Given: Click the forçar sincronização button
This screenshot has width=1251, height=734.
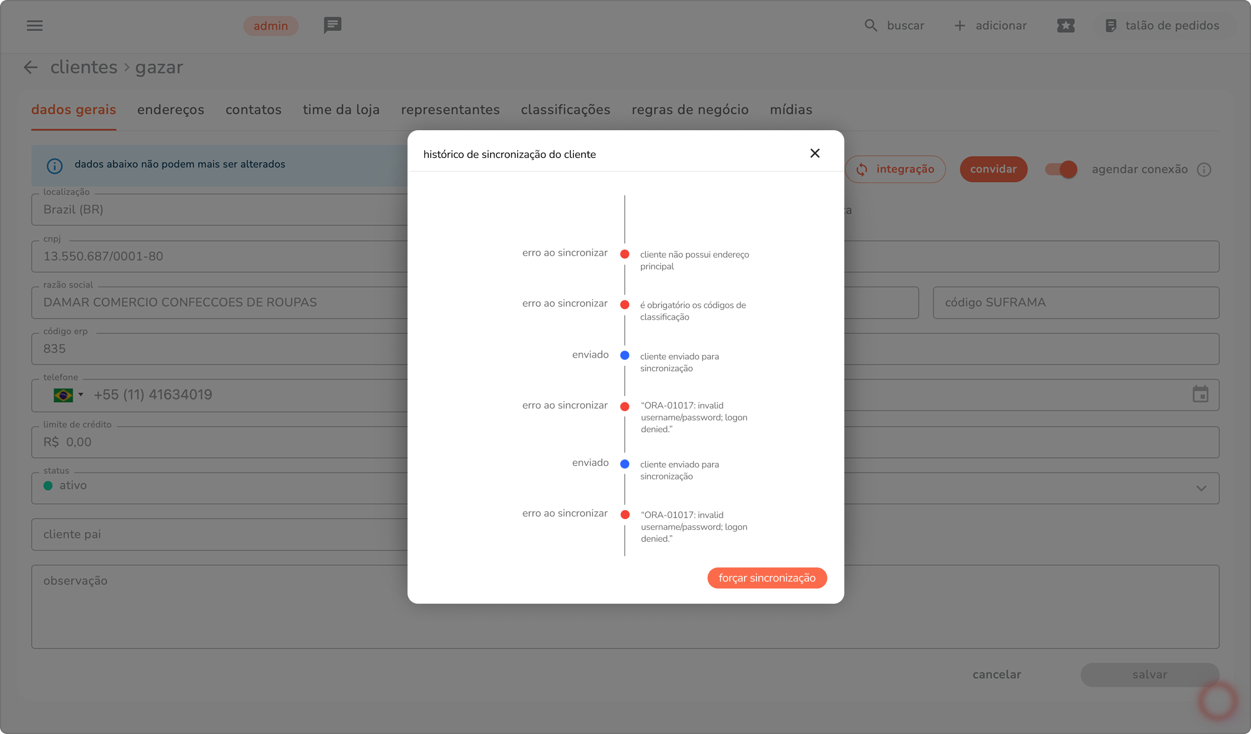Looking at the screenshot, I should 766,578.
